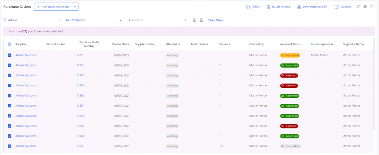Click the Adobe search filter field
Image resolution: width=379 pixels, height=155 pixels.
click(33, 20)
